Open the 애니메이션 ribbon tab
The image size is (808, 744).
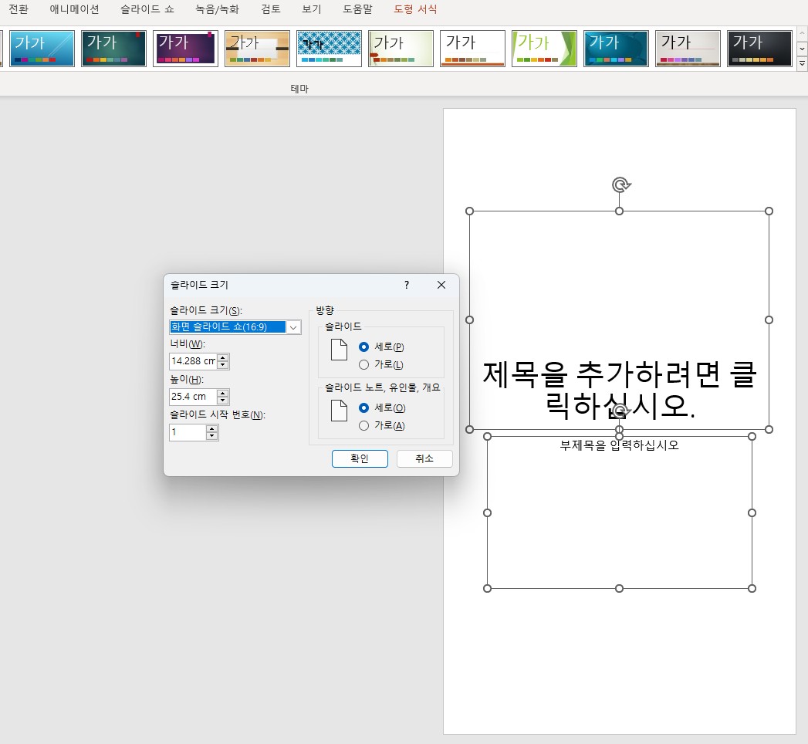click(x=75, y=9)
